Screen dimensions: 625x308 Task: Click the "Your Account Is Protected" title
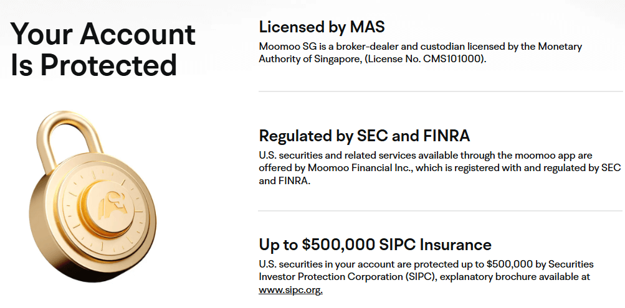[103, 50]
